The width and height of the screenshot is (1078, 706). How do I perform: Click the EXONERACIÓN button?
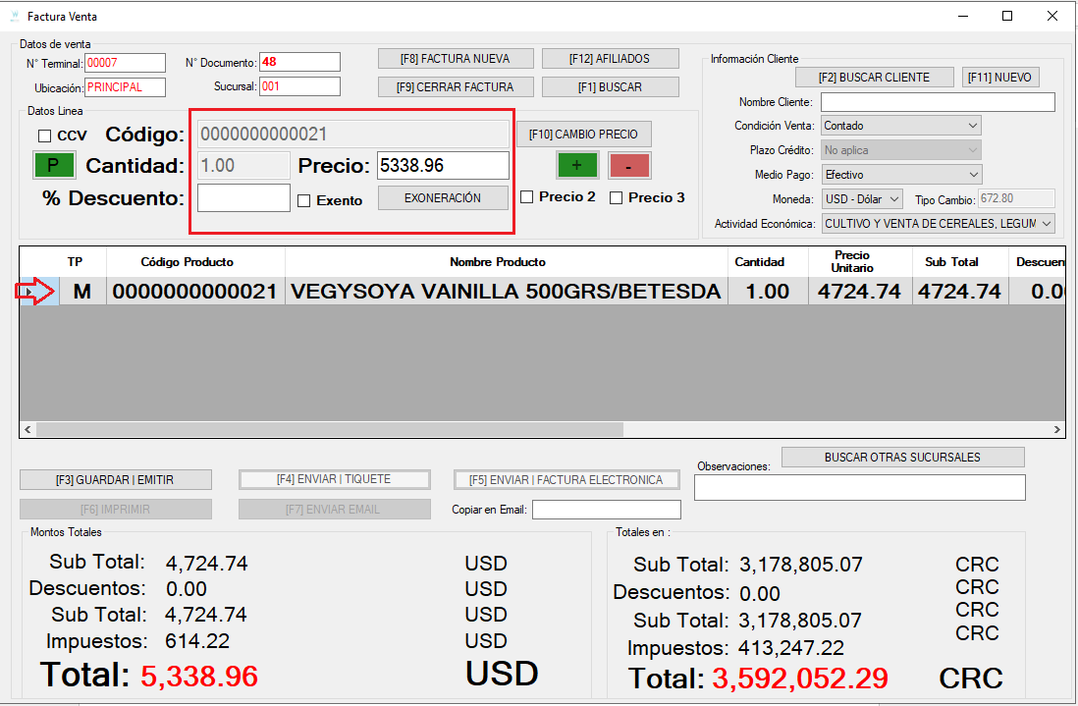coord(443,198)
